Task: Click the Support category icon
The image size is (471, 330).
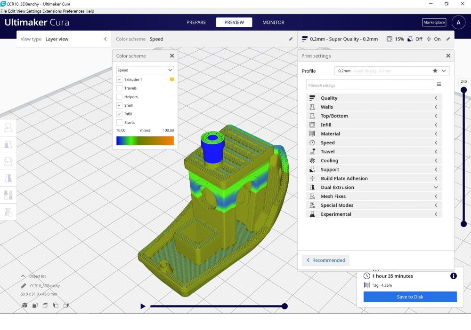Action: coord(312,170)
